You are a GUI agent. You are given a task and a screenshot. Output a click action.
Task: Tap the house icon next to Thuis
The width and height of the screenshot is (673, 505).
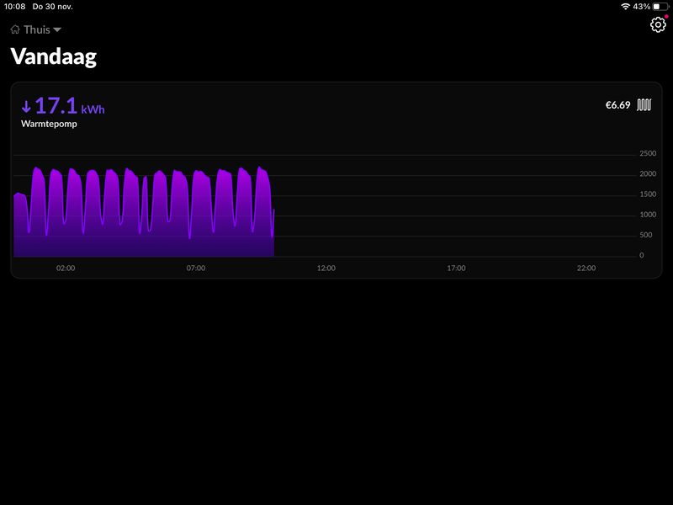pyautogui.click(x=15, y=29)
